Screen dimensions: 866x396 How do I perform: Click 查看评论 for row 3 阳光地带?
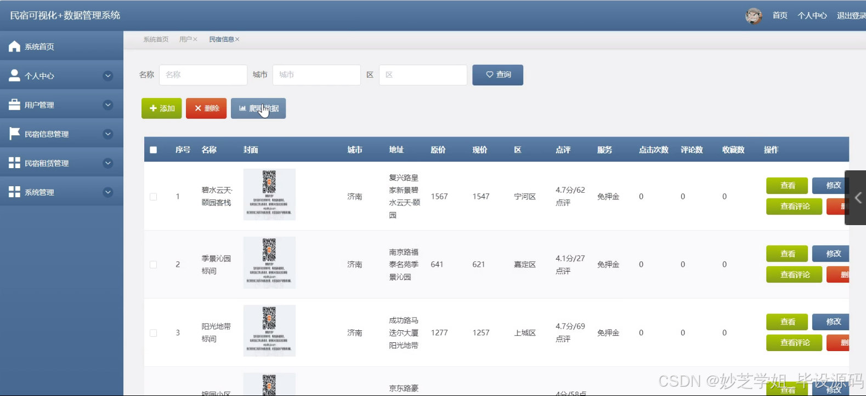point(794,343)
